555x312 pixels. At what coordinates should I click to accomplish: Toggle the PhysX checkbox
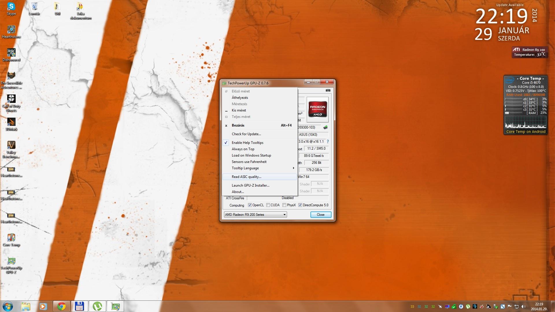click(284, 205)
